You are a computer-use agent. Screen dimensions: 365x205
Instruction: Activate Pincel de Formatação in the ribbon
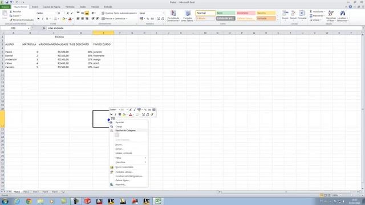pyautogui.click(x=22, y=20)
